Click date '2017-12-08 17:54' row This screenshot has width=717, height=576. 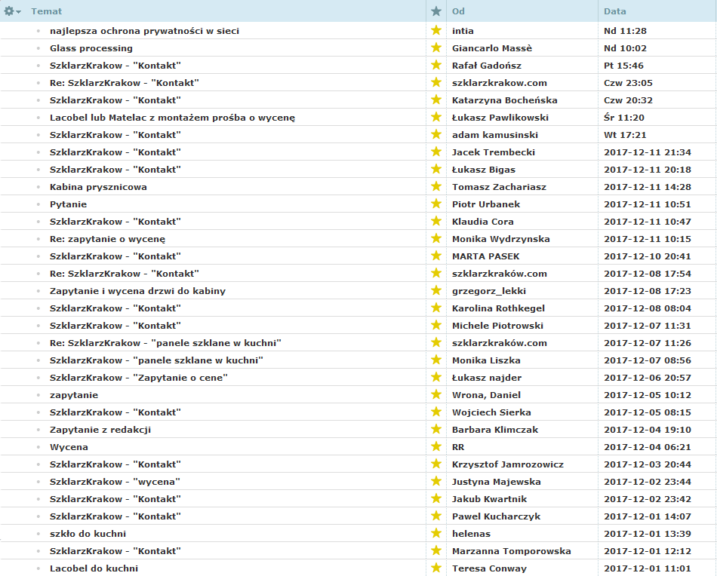pos(648,274)
